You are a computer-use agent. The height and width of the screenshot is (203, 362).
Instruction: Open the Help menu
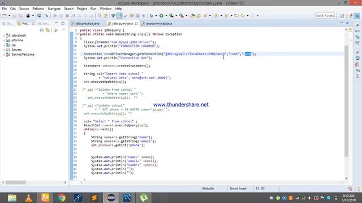(118, 9)
